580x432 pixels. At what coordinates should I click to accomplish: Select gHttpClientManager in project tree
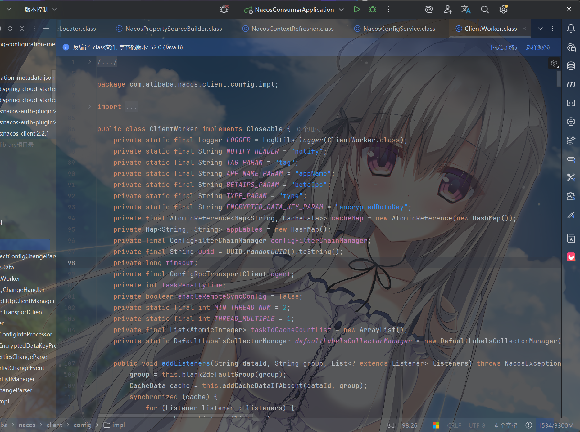[27, 301]
